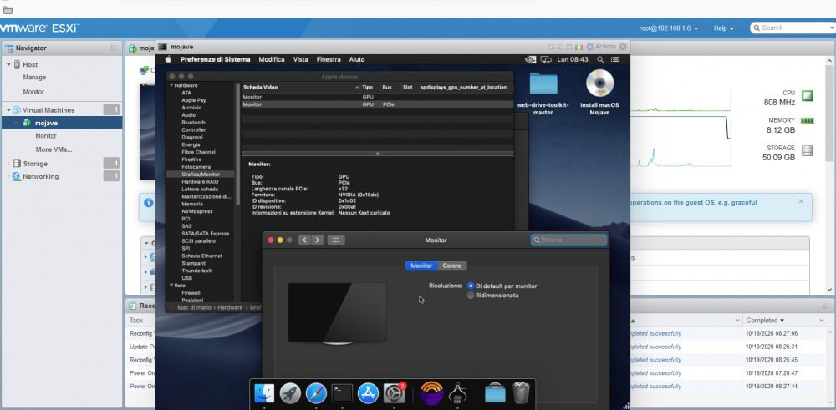Open web-drive-toolkit-master folder

(543, 94)
